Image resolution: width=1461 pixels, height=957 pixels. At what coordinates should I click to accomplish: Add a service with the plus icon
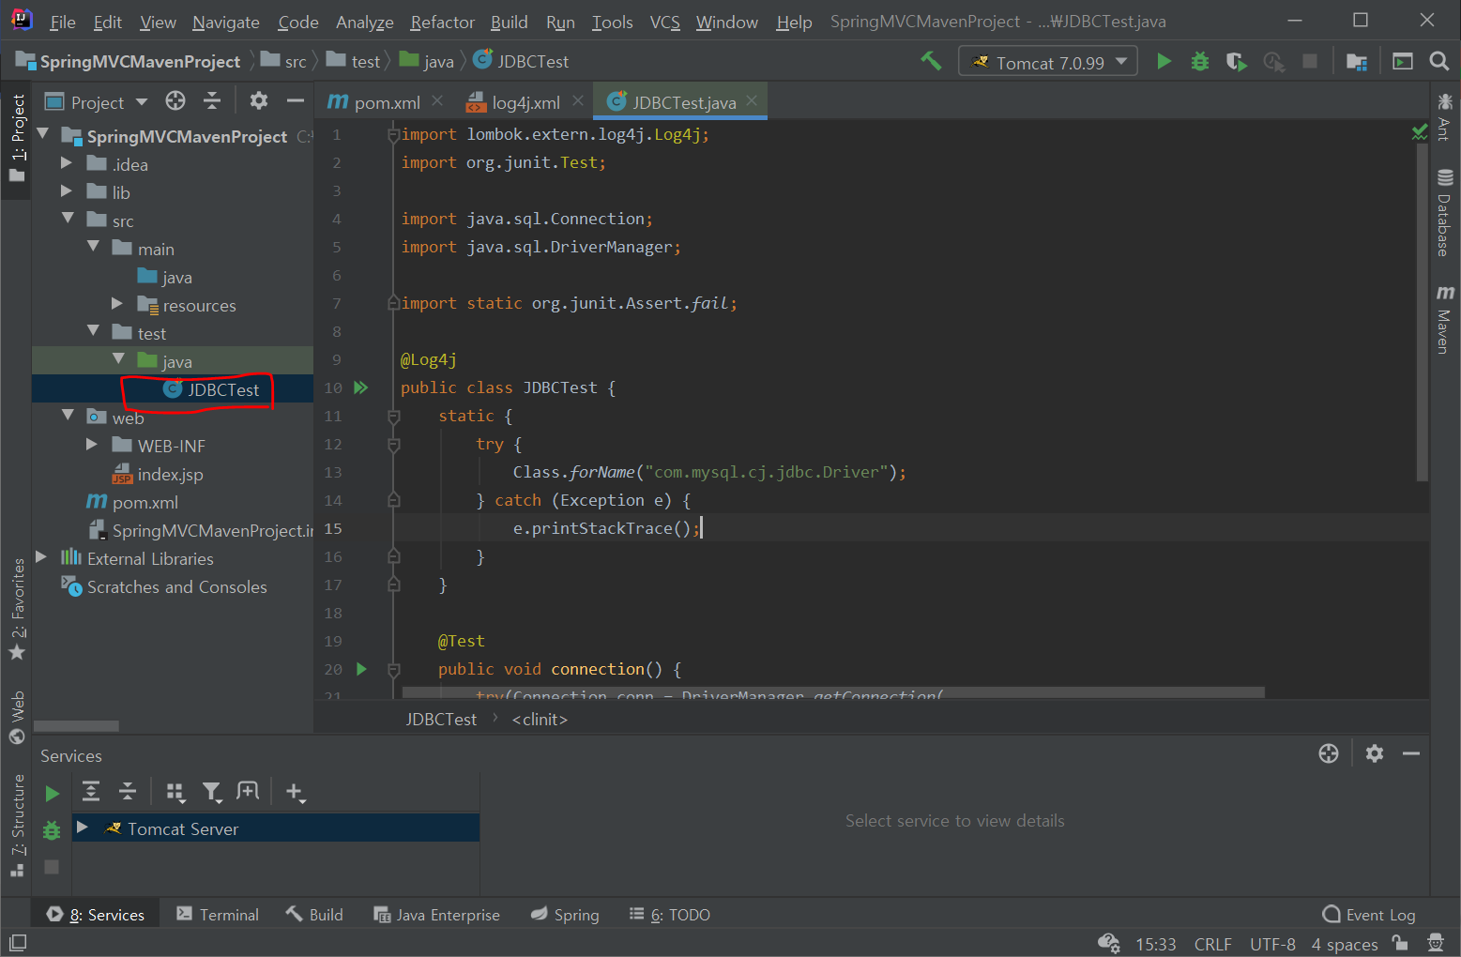click(295, 793)
